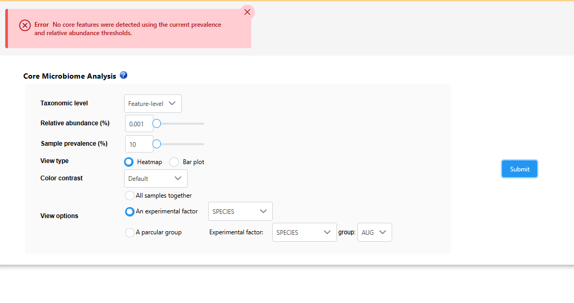Click the Core Microbiome Analysis heading

[x=69, y=76]
